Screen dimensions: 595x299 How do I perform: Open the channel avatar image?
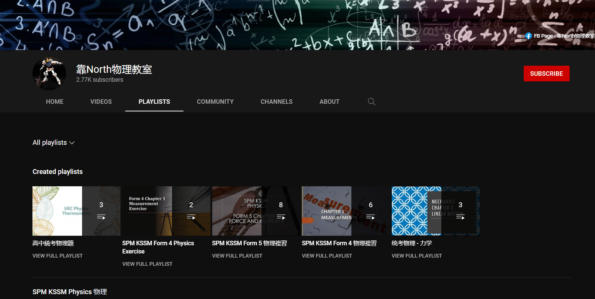[x=49, y=73]
